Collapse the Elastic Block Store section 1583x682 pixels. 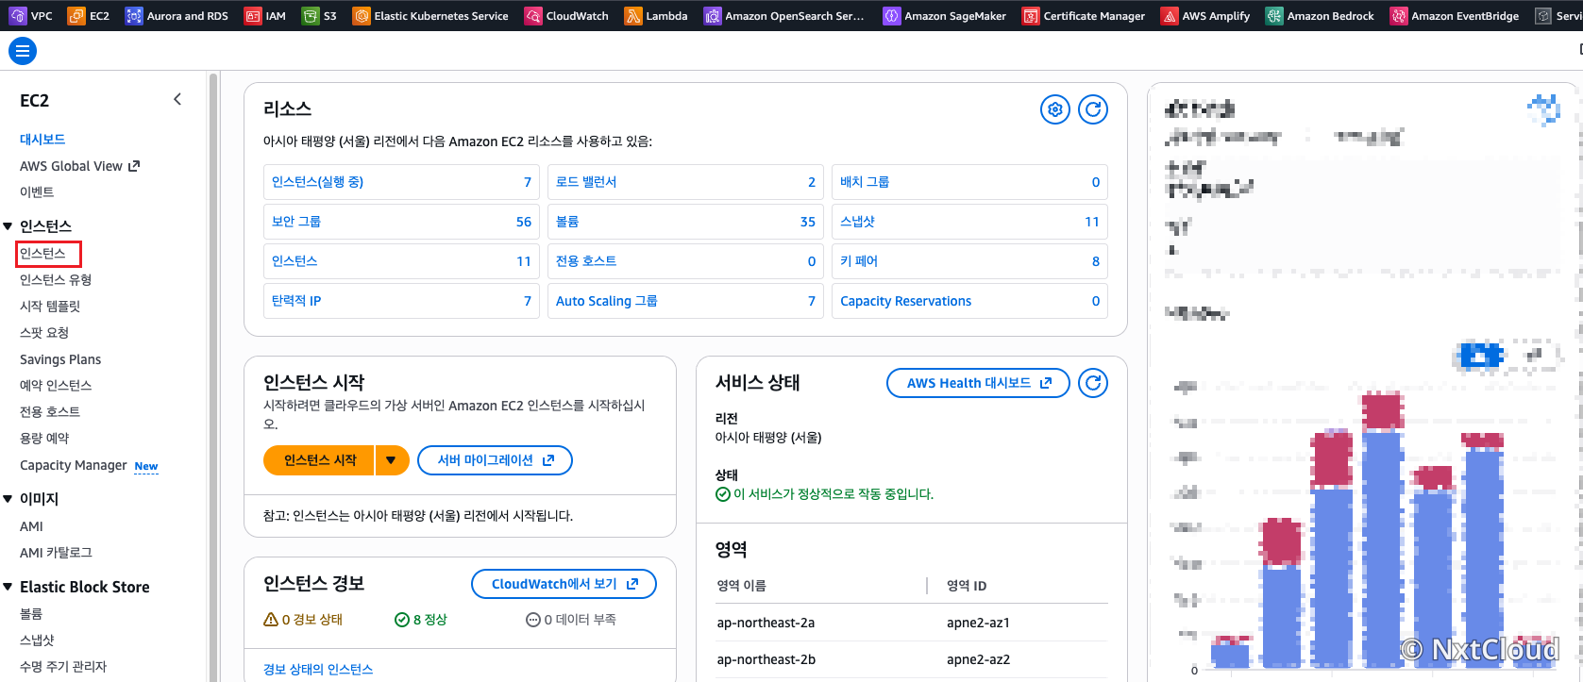(x=8, y=587)
